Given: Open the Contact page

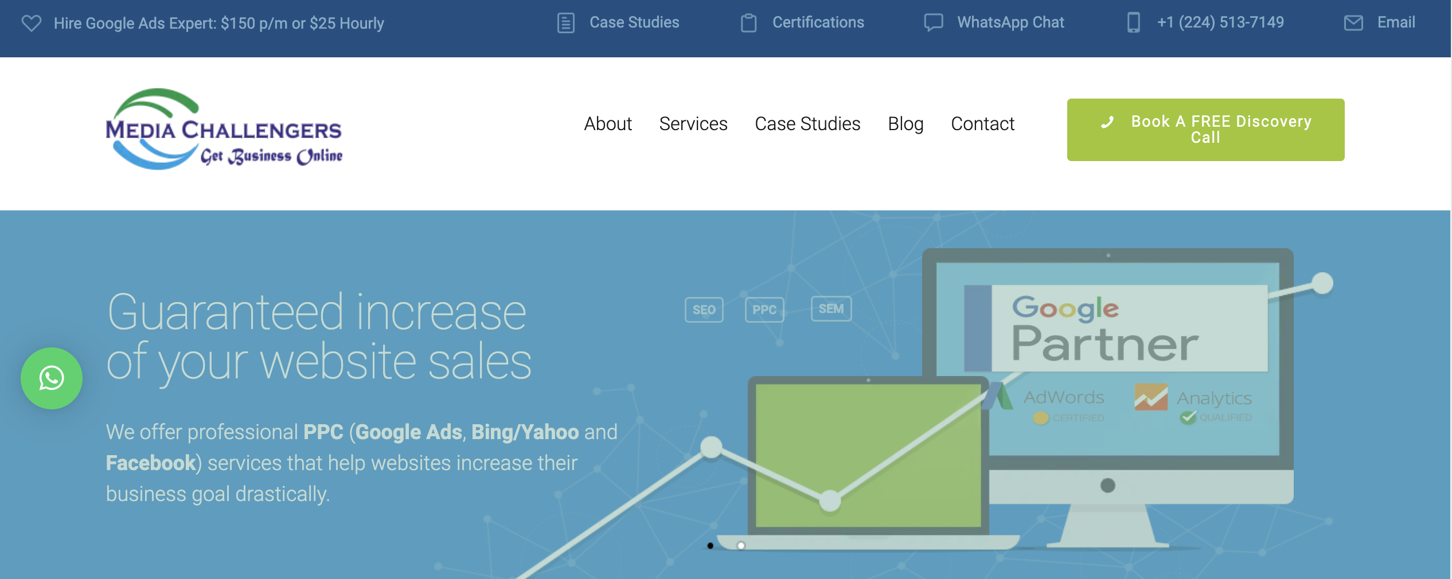Looking at the screenshot, I should [983, 124].
